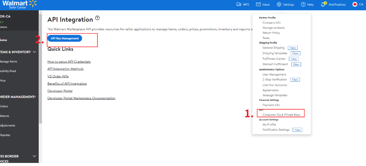
Task: Open Disputes in sidebar
Action: click(5, 135)
